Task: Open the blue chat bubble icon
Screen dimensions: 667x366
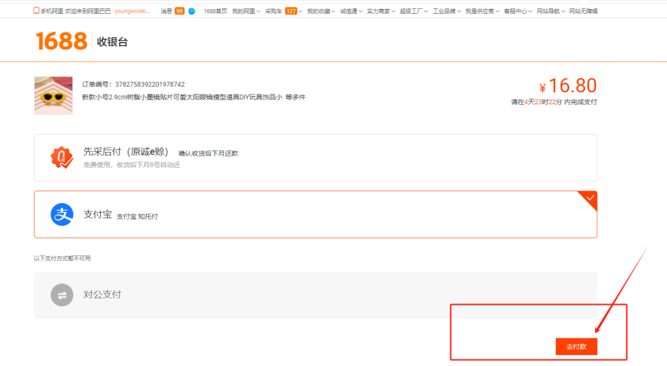Action: [x=192, y=11]
